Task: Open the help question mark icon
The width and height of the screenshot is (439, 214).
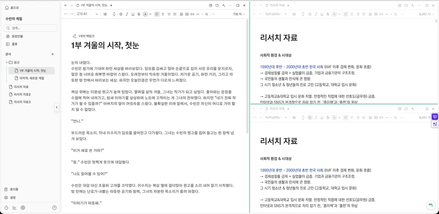Action: pyautogui.click(x=55, y=208)
